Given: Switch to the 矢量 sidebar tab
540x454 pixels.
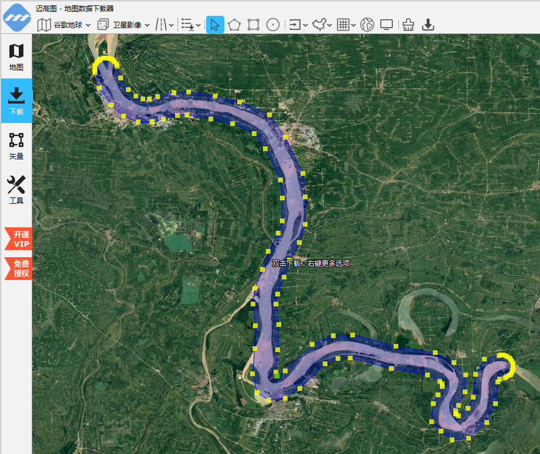Looking at the screenshot, I should 16,146.
